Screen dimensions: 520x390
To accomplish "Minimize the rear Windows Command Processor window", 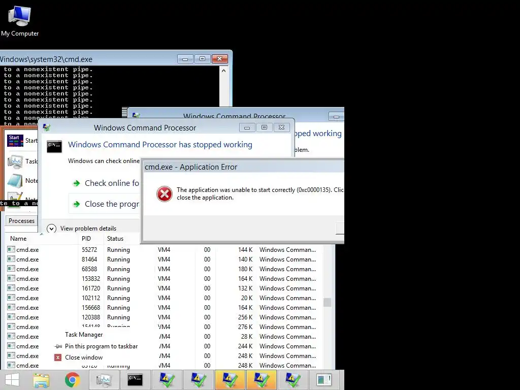I will pos(336,117).
